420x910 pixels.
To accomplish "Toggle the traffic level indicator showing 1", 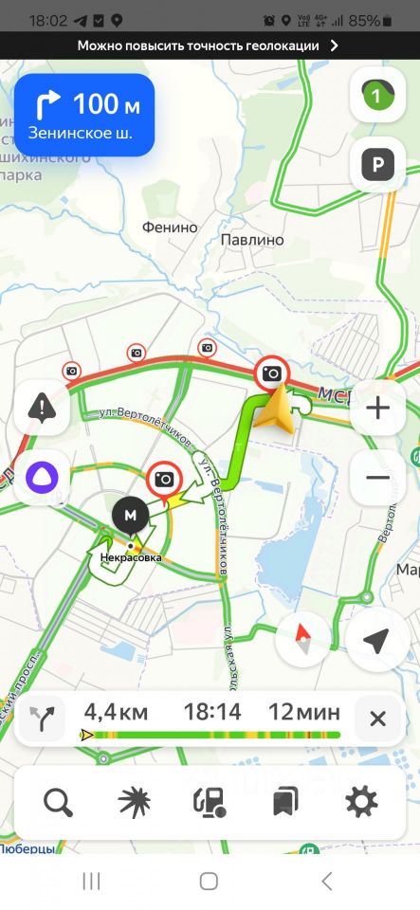I will 377,96.
